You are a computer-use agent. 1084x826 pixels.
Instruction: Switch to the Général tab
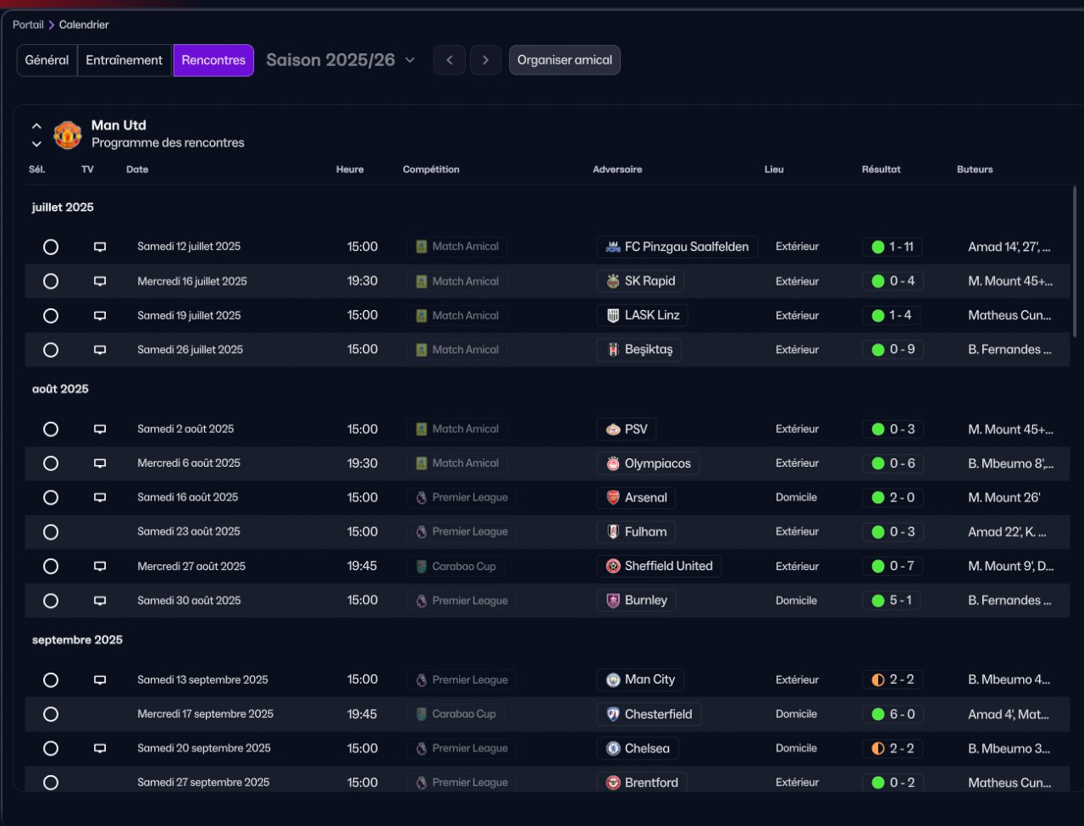pos(47,60)
